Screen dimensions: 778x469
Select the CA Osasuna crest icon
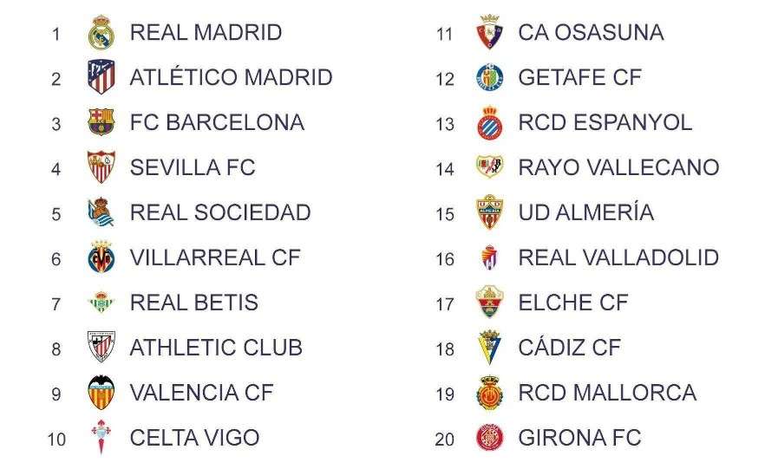(489, 33)
